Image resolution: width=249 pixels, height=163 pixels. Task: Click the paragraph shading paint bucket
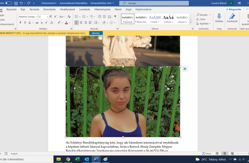pyautogui.click(x=104, y=23)
